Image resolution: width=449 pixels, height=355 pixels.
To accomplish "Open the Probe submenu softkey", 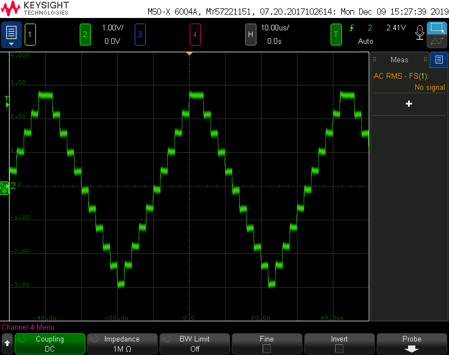I will coord(412,344).
